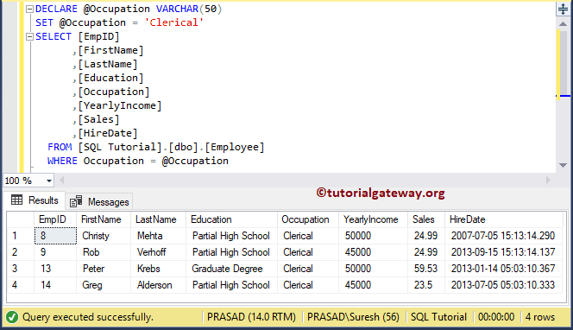The height and width of the screenshot is (330, 573).
Task: Click the 00:00:00 elapsed time status
Action: [x=496, y=317]
